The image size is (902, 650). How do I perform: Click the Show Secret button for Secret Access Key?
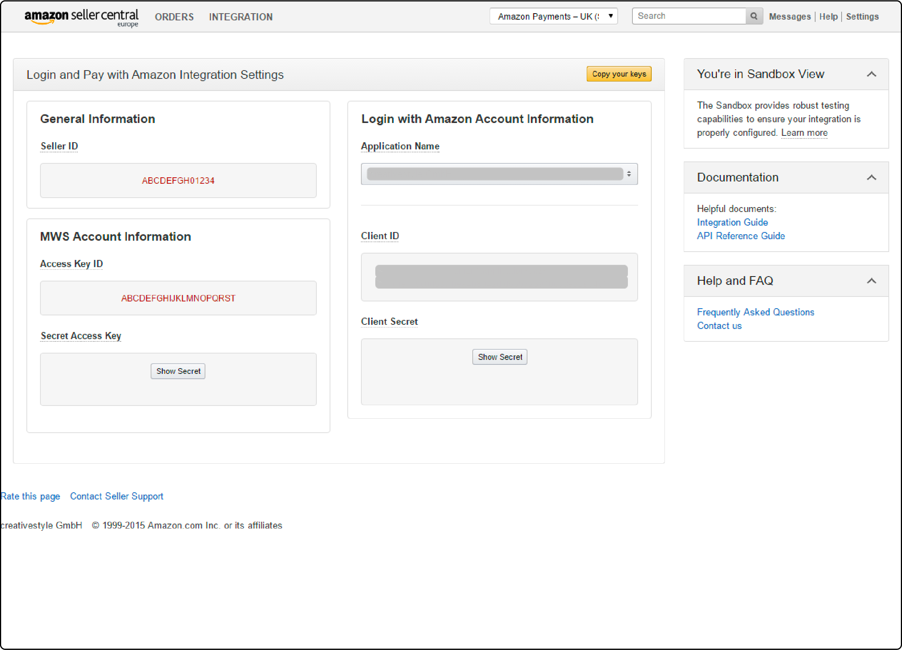(x=178, y=371)
